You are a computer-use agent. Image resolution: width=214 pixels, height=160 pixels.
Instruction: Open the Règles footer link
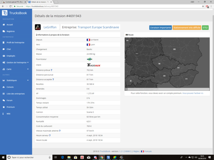click(136, 151)
